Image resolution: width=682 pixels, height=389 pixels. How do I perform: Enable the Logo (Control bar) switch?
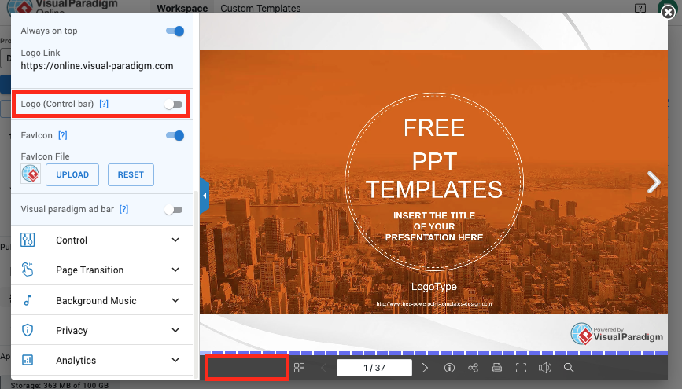(173, 105)
